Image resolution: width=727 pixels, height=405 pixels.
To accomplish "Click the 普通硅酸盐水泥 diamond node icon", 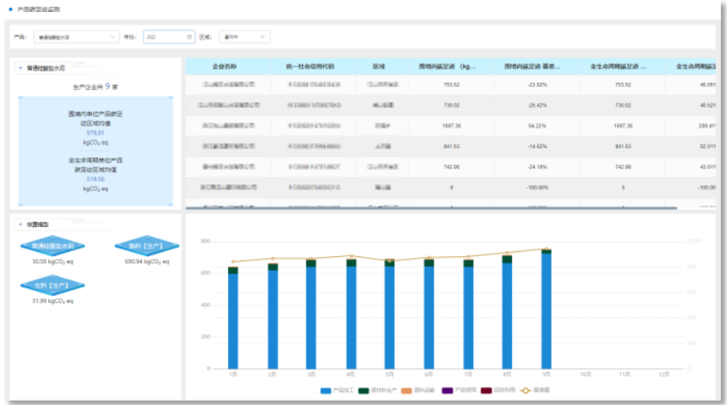I will 52,246.
